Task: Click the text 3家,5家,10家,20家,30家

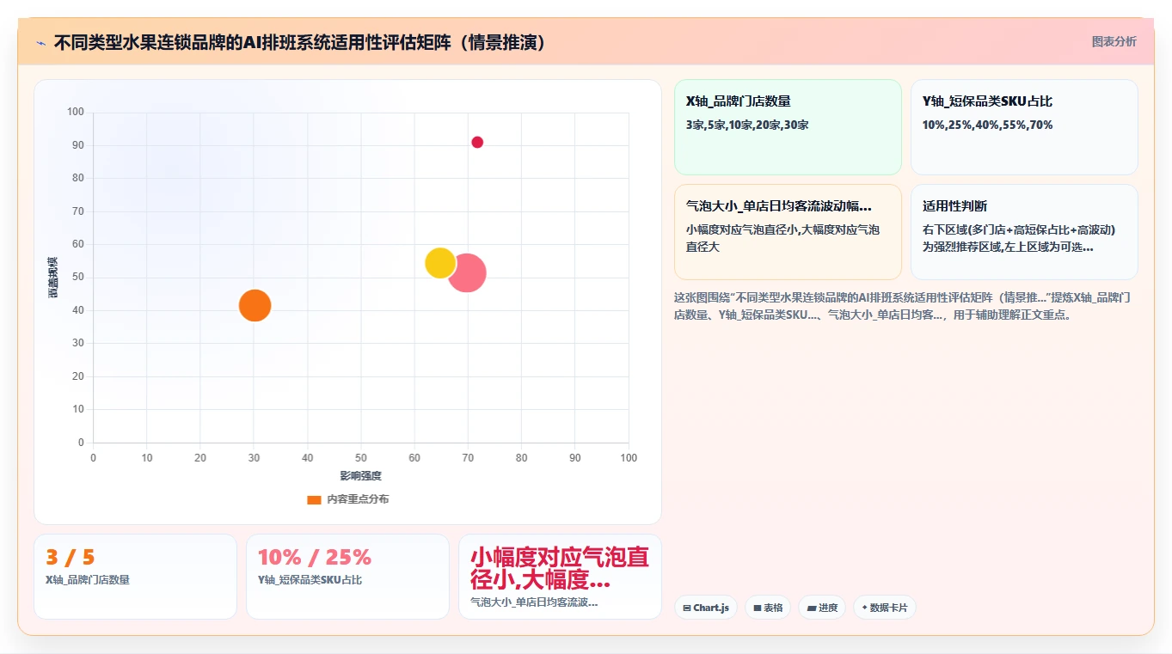Action: tap(747, 125)
